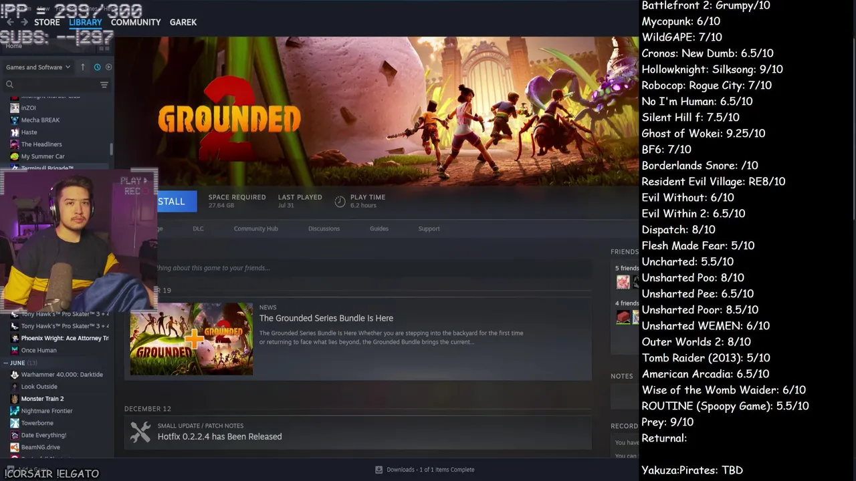The image size is (856, 481).
Task: Click the game list scrollbar
Action: [111, 150]
